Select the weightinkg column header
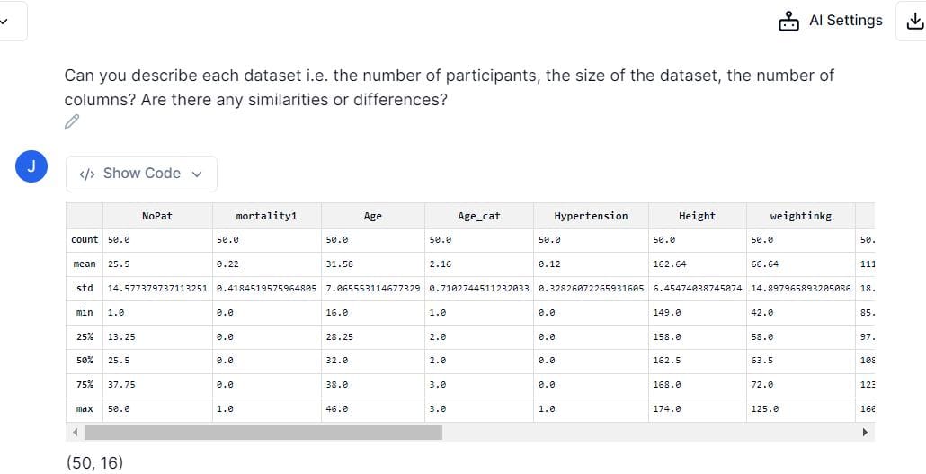The height and width of the screenshot is (474, 926). point(801,217)
